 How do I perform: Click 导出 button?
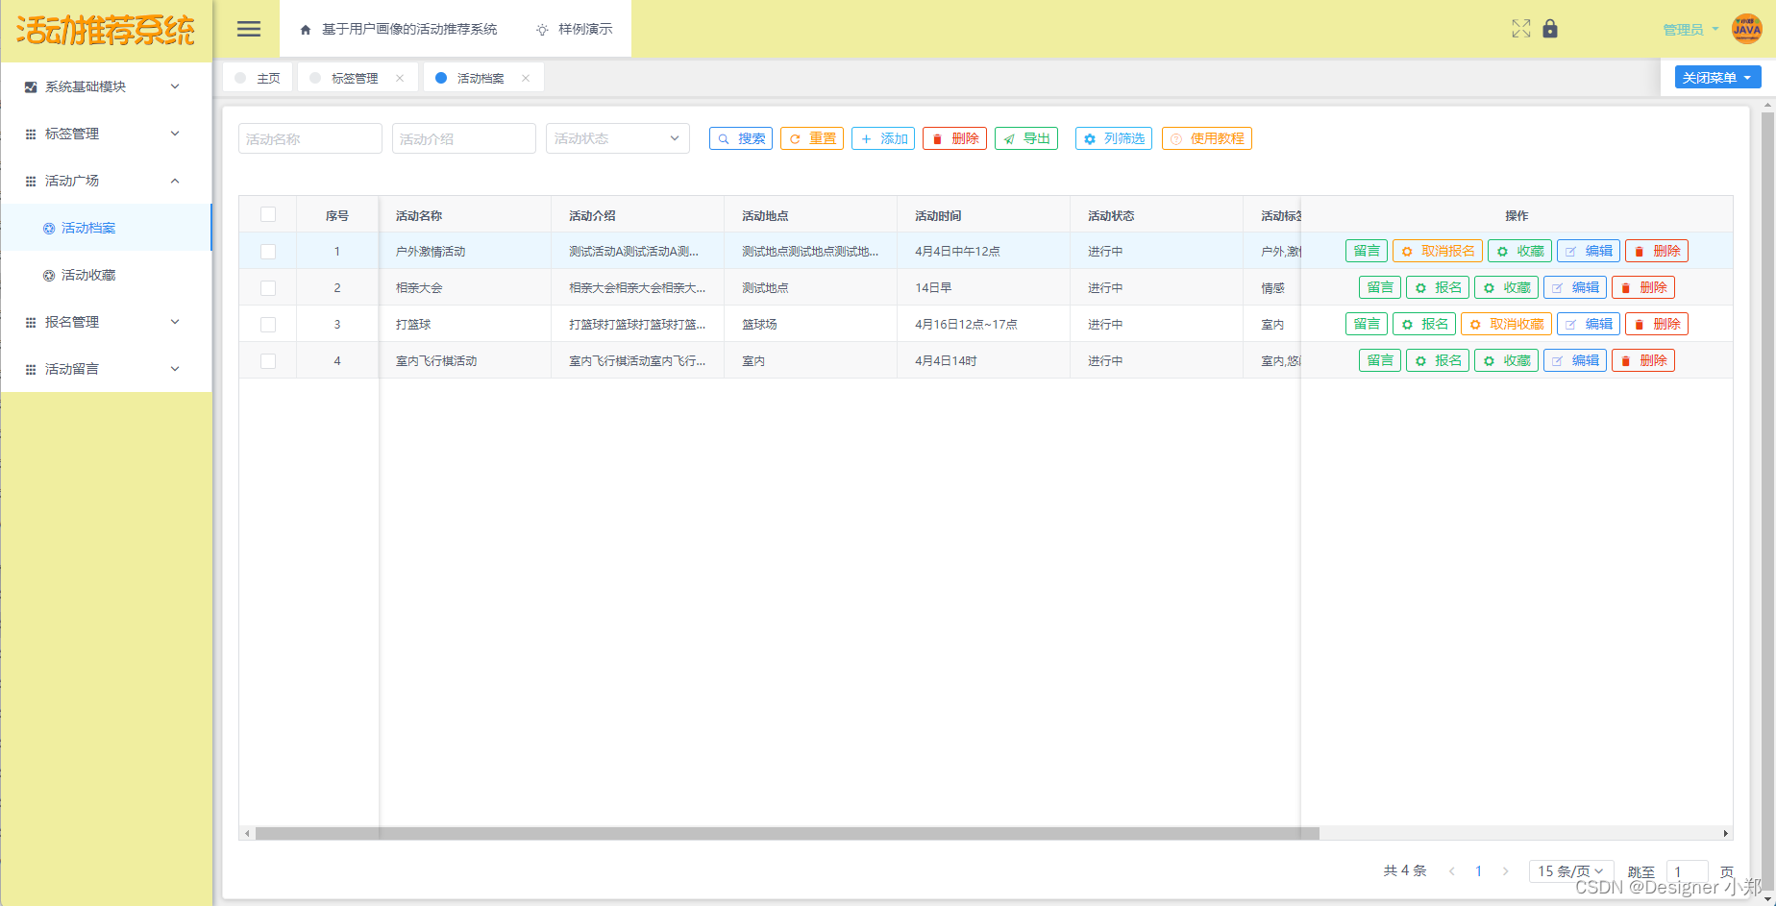coord(1026,138)
